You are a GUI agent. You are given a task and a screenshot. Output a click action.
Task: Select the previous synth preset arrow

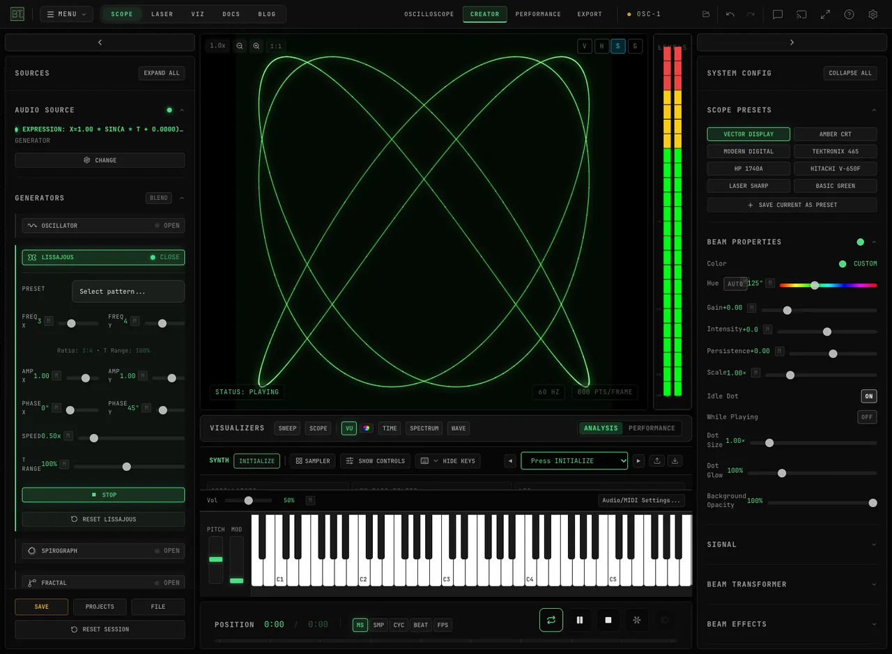[510, 461]
